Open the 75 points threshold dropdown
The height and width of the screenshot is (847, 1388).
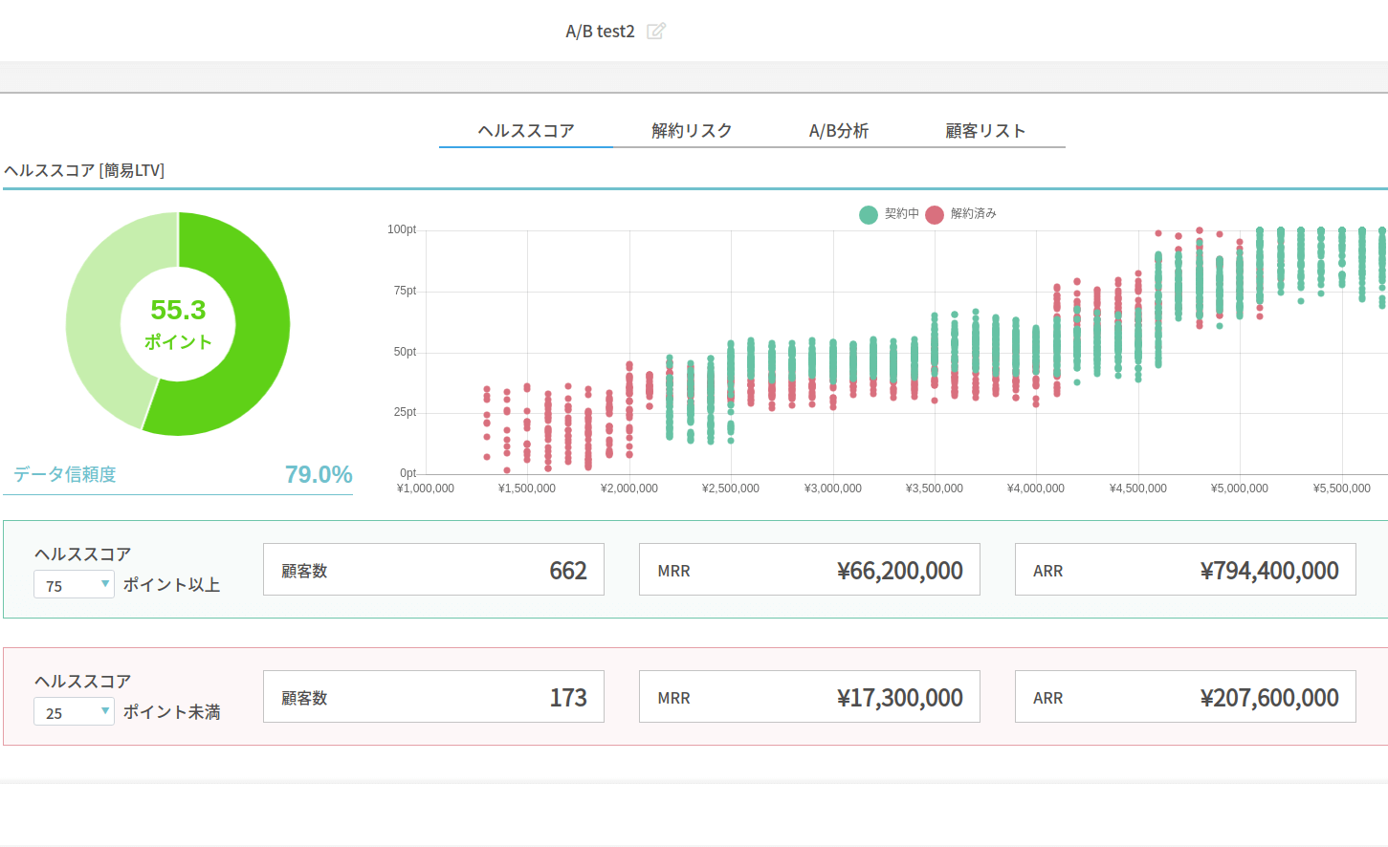click(75, 585)
